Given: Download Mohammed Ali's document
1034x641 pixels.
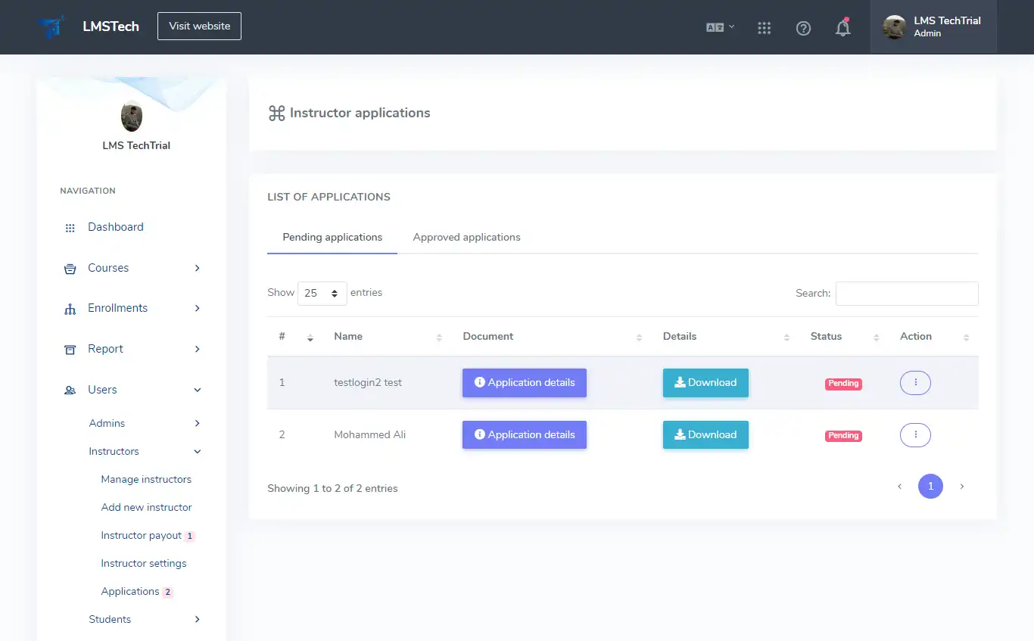Looking at the screenshot, I should (x=705, y=434).
